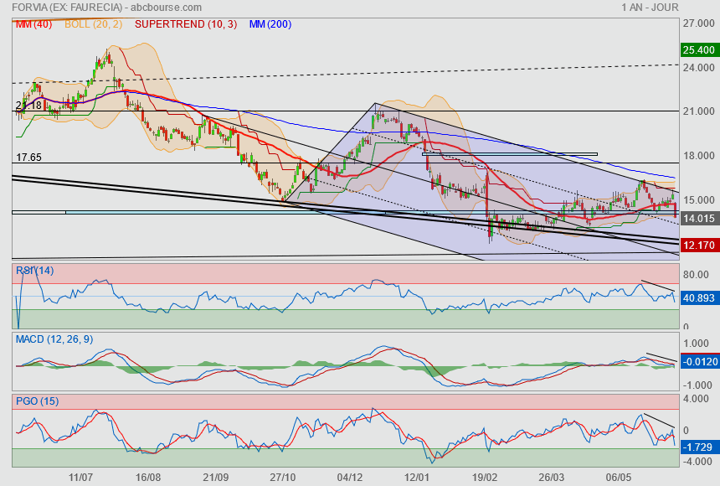Viewport: 720px width, 486px height.
Task: Click the RSI (14) indicator label
Action: 35,271
